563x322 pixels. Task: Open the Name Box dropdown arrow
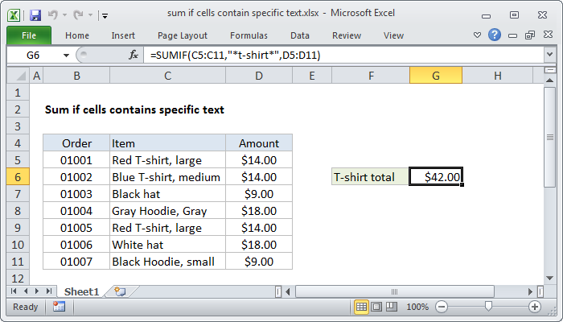65,54
